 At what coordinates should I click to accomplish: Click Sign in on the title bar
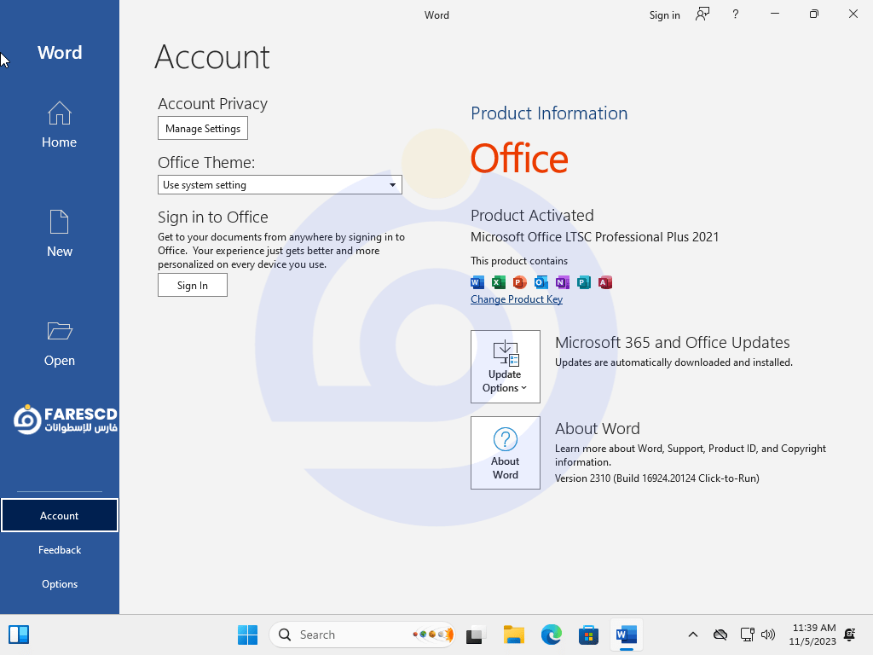(664, 15)
